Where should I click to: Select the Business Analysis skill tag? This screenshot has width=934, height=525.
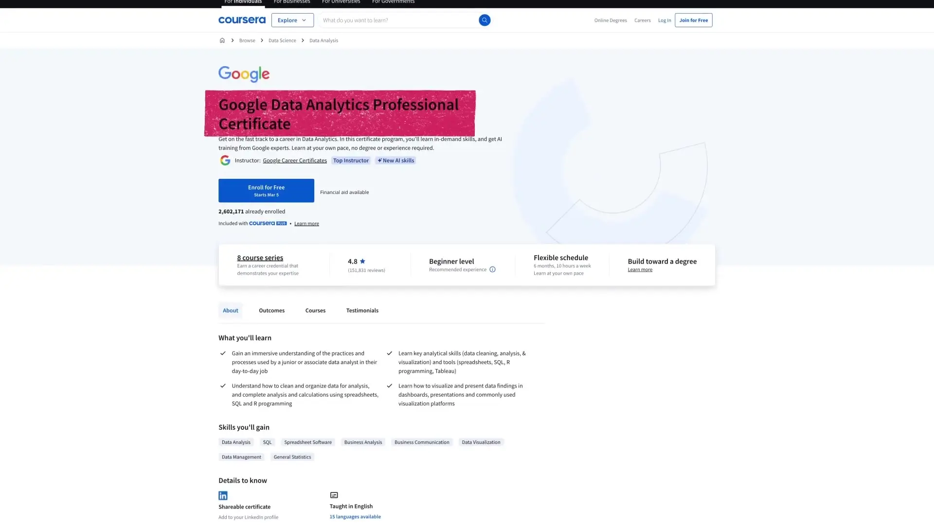pos(363,442)
